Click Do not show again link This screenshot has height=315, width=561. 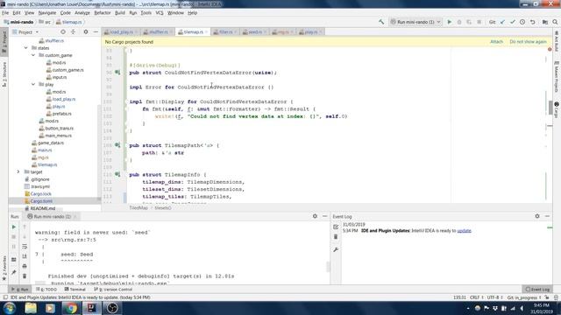click(x=528, y=42)
